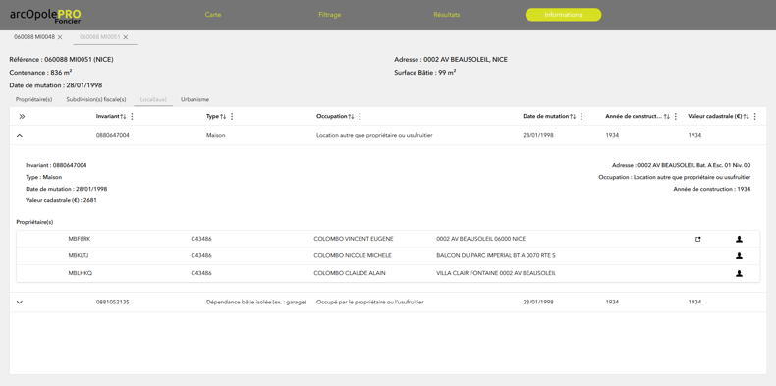Click Adresse 0002 AV BEAUSOLEIL, NICE header
The height and width of the screenshot is (386, 776).
tap(451, 60)
